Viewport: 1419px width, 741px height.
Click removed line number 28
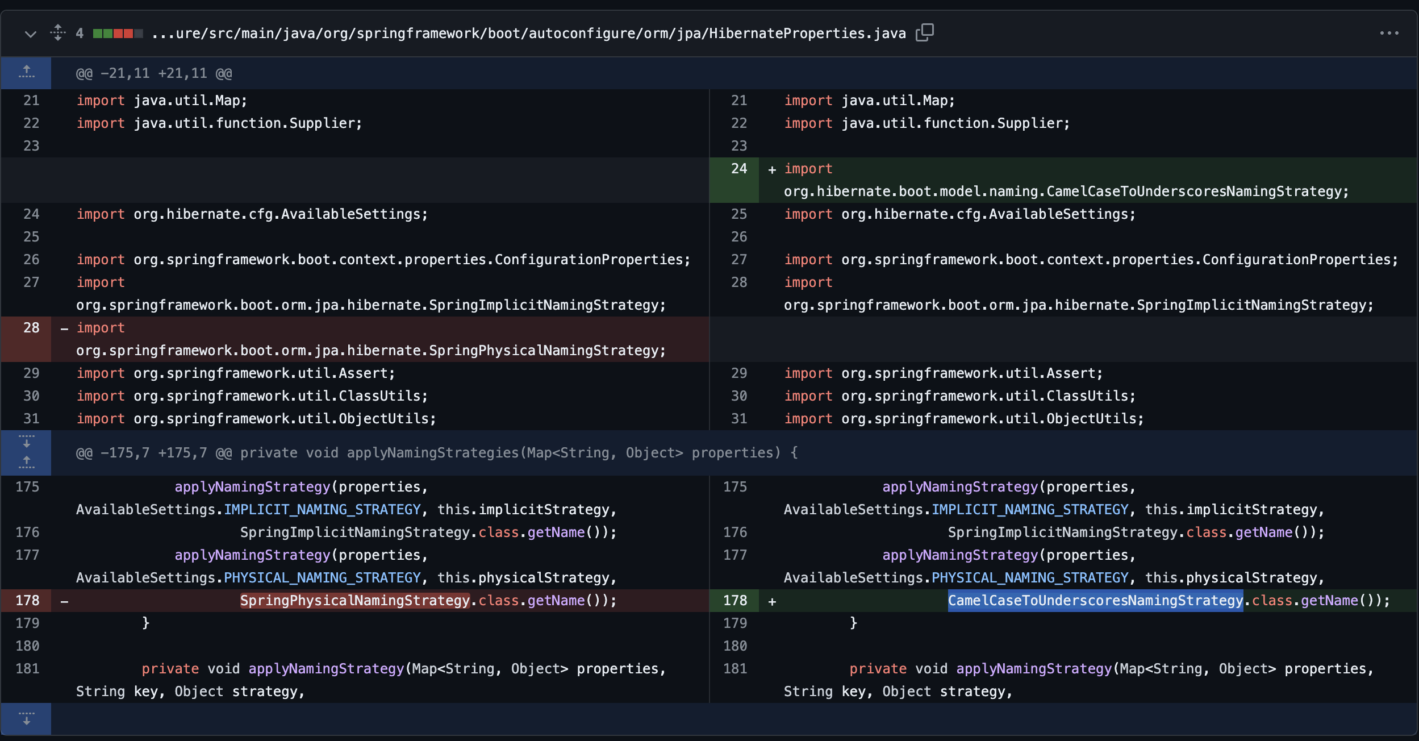click(31, 328)
